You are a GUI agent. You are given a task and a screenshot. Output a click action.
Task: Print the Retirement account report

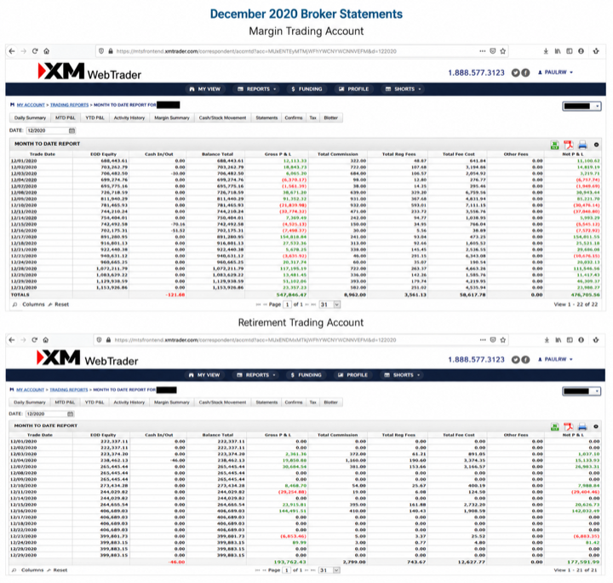(582, 426)
